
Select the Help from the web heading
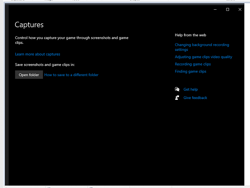(191, 35)
